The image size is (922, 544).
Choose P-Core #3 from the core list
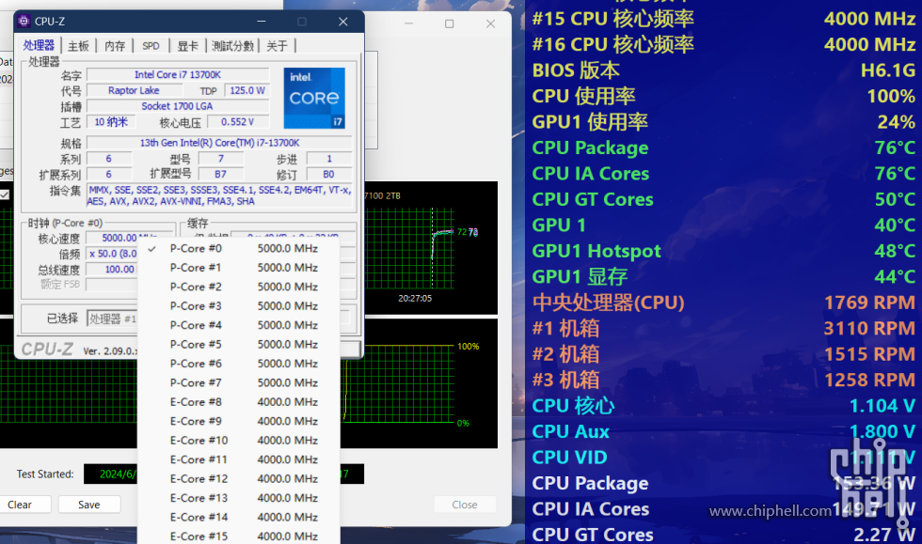pos(239,306)
